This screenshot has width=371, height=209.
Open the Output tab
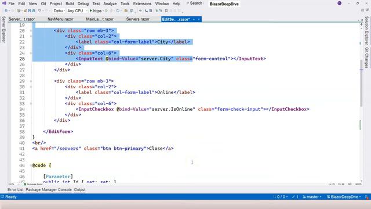[x=80, y=190]
